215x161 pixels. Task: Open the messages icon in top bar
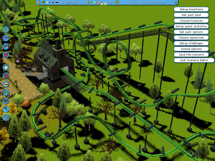[x=39, y=3]
